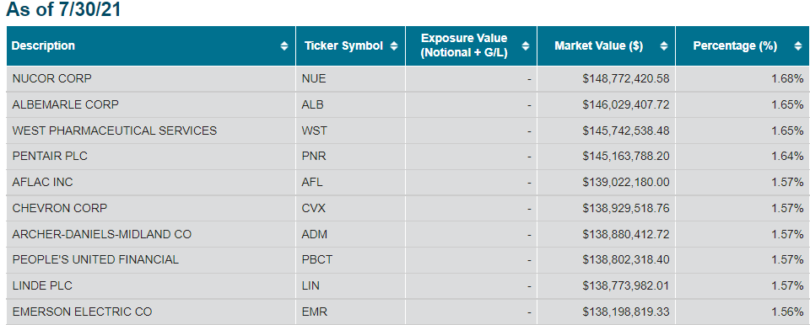Click the PNR ticker cell
This screenshot has width=810, height=325.
coord(350,157)
